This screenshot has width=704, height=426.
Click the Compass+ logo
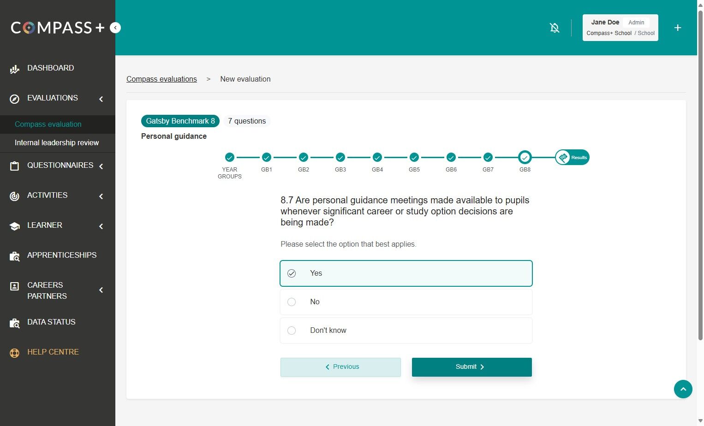click(58, 28)
